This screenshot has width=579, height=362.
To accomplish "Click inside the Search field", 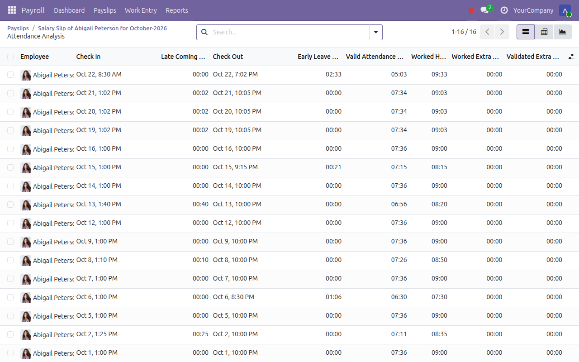I will click(x=289, y=32).
